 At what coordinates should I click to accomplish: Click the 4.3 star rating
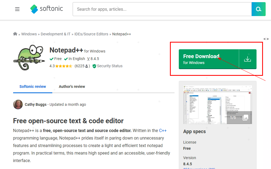(x=61, y=66)
